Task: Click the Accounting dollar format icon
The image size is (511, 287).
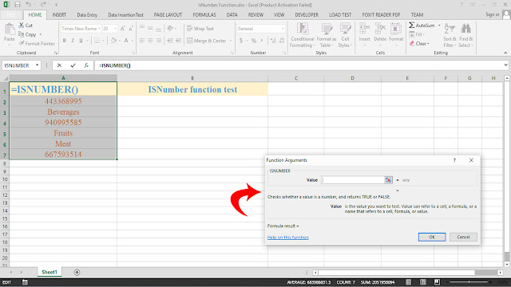Action: click(x=241, y=41)
